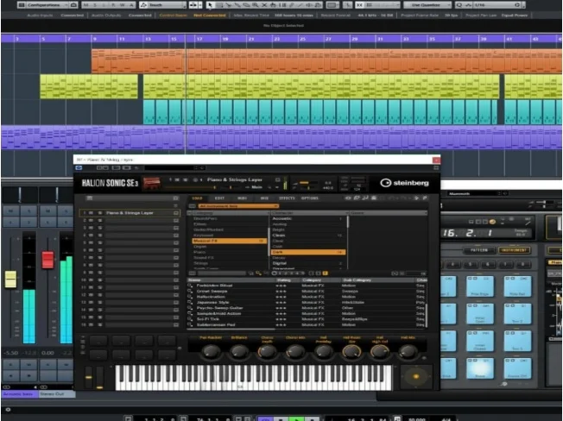
Task: Click the Hall Mix quick control knob
Action: 408,353
